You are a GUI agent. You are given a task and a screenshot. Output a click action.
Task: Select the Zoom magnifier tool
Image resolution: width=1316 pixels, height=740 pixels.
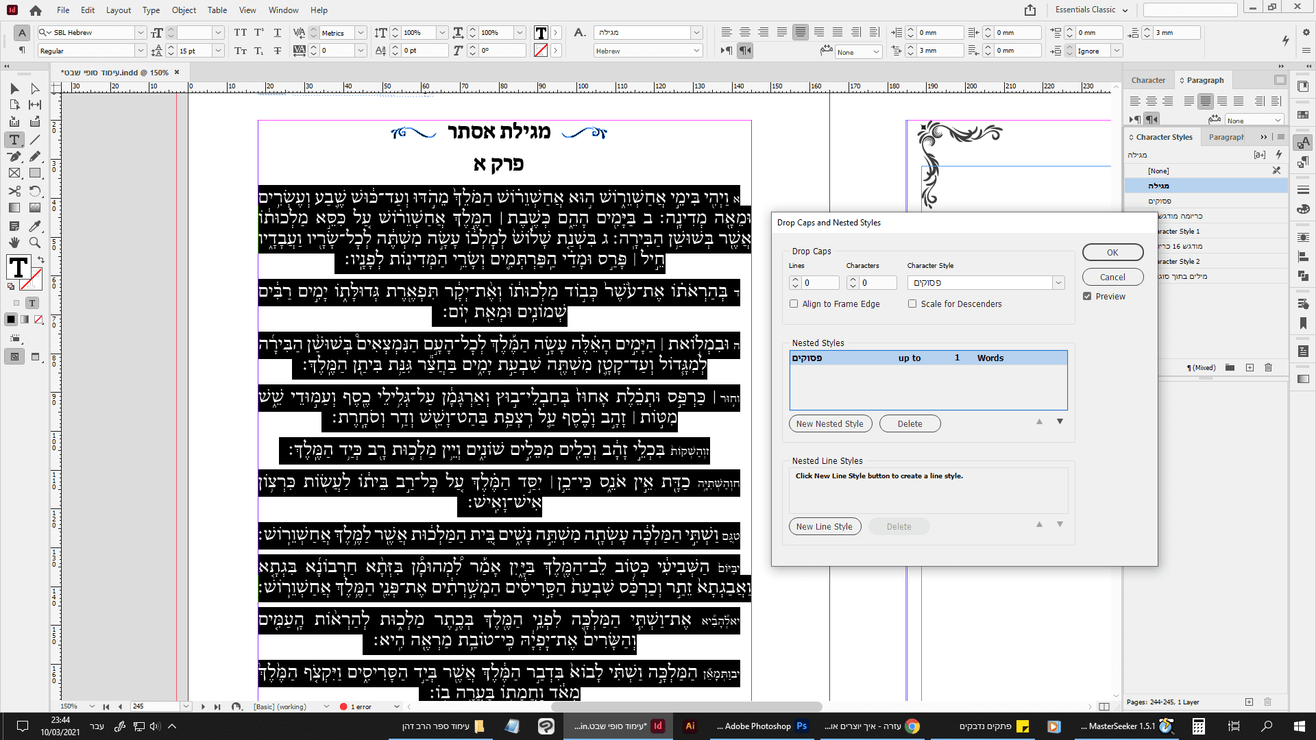(x=35, y=243)
